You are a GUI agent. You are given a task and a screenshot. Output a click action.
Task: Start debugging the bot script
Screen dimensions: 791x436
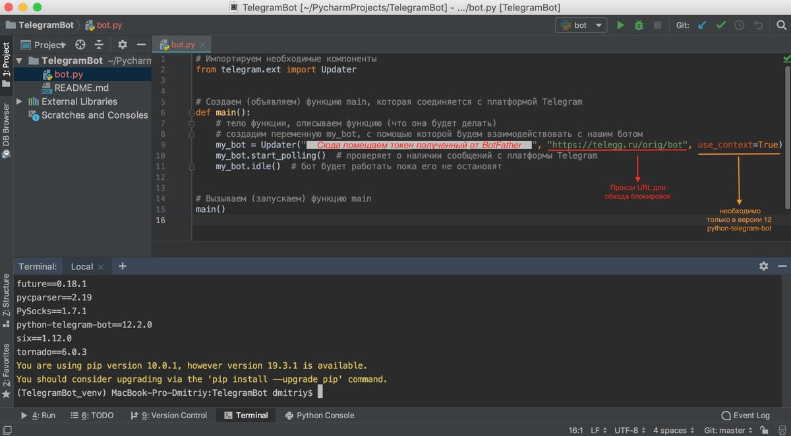tap(638, 24)
